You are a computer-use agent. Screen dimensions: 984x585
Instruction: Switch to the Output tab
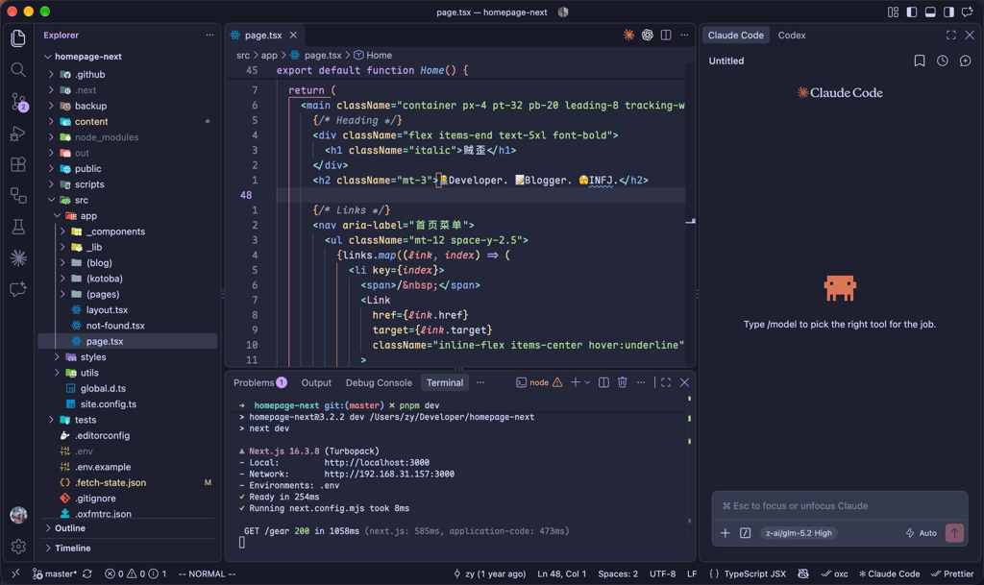pos(316,382)
